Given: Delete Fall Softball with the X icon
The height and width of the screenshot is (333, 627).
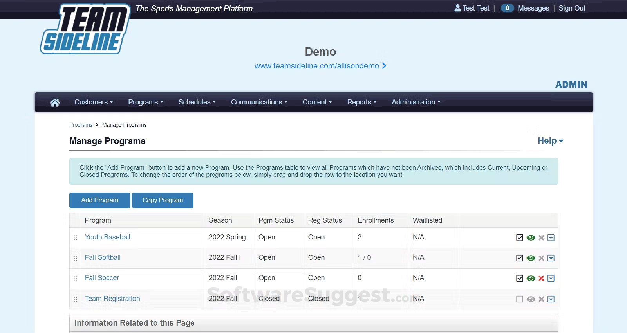Looking at the screenshot, I should coord(541,258).
